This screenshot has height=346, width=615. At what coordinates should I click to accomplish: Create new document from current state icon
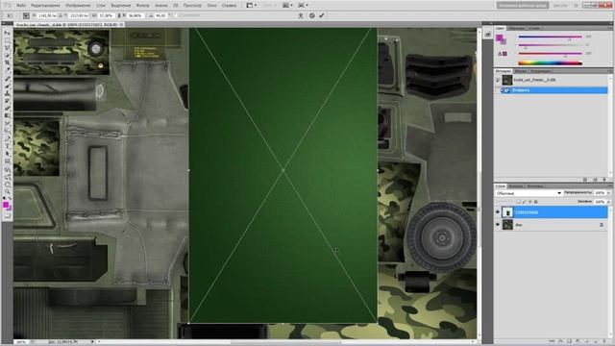(x=585, y=180)
